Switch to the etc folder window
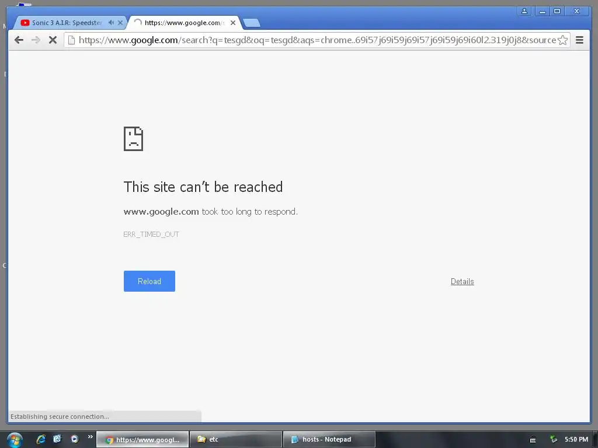The image size is (598, 448). coord(236,440)
